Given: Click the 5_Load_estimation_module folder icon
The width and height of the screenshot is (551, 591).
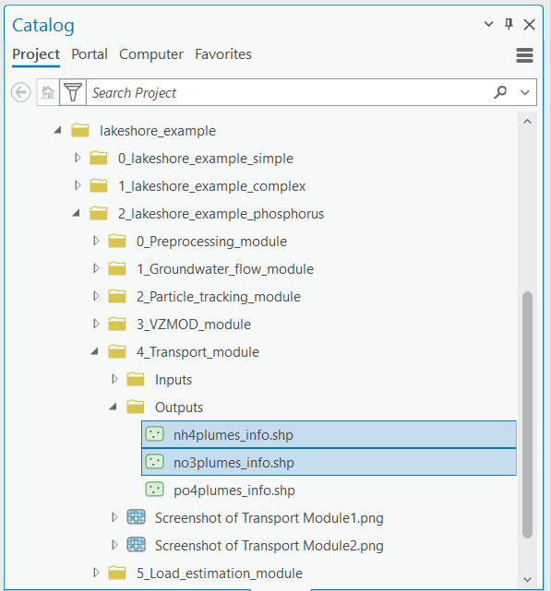Looking at the screenshot, I should coord(117,573).
